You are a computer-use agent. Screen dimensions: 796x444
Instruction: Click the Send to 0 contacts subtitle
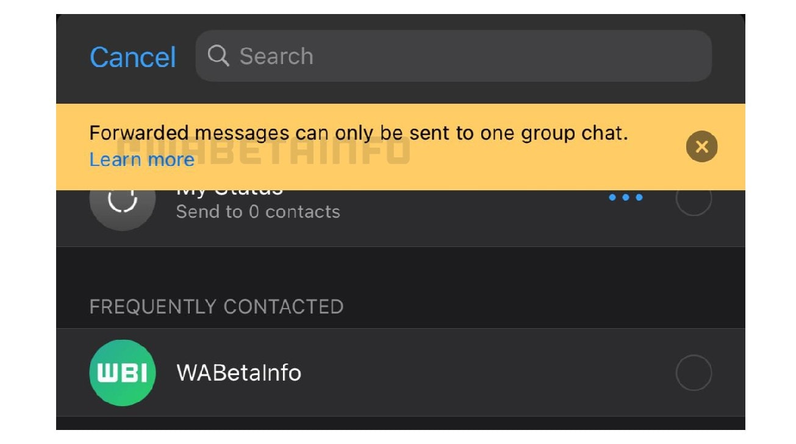point(258,212)
